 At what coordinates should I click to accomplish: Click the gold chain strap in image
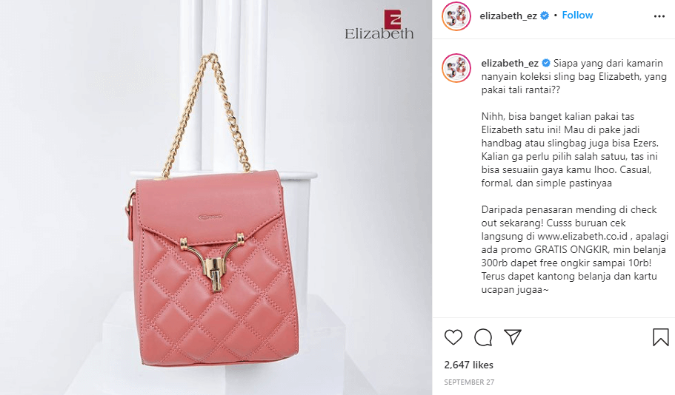tap(206, 116)
